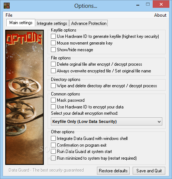This screenshot has width=172, height=179.
Task: Click the 'Other options' group label
Action: (x=63, y=132)
